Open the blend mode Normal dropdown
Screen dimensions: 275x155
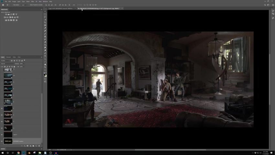(x=7, y=64)
